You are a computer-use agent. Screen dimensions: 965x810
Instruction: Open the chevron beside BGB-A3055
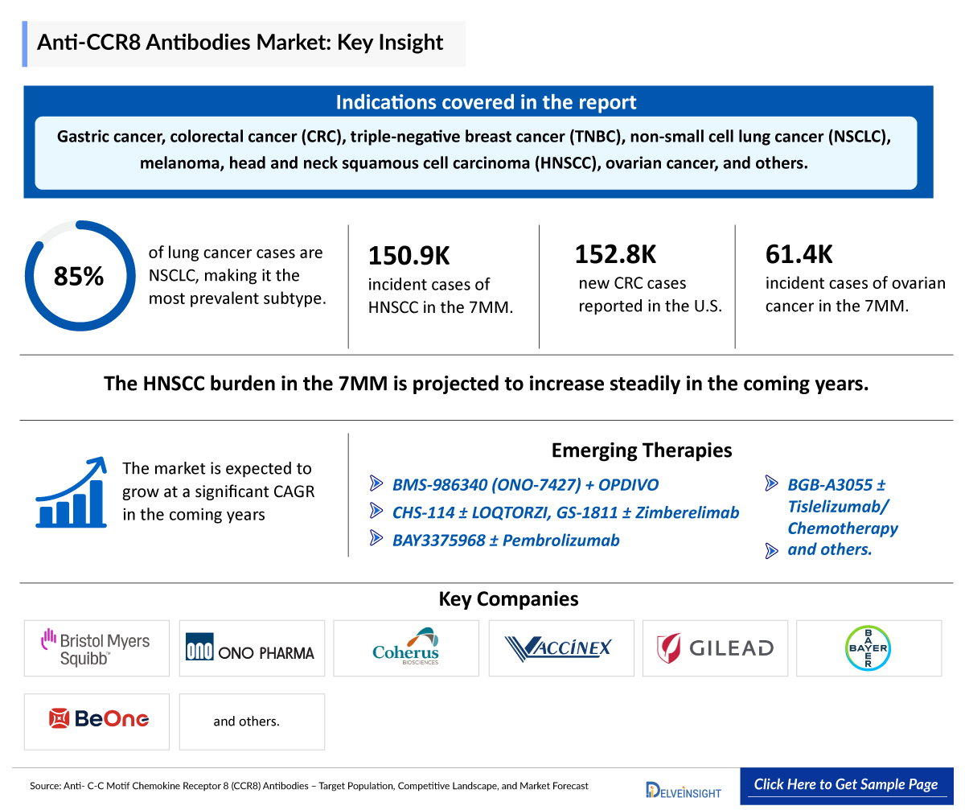(771, 483)
